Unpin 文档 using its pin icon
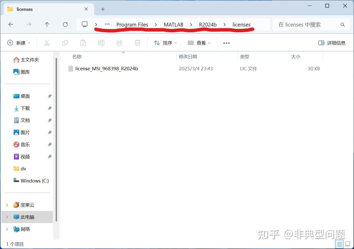The height and width of the screenshot is (249, 354). click(x=50, y=120)
